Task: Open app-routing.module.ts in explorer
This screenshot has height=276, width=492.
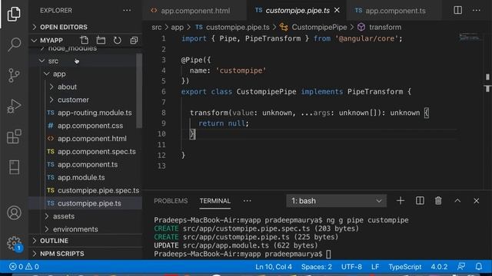Action: [85, 113]
